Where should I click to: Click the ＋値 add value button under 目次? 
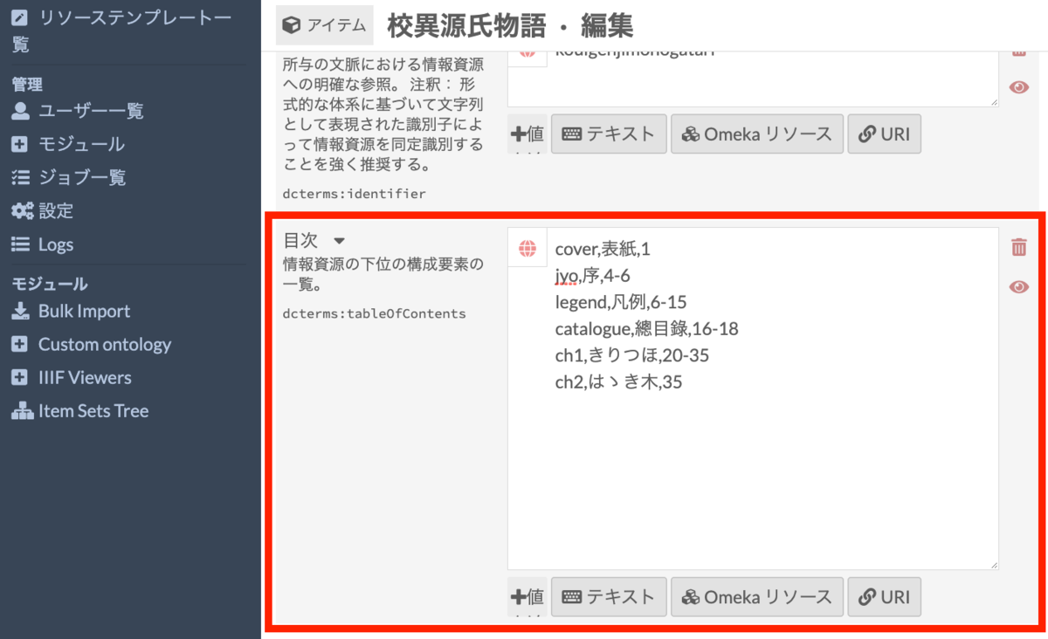[x=527, y=597]
